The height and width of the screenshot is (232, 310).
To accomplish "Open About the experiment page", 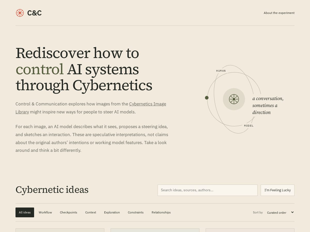I will pyautogui.click(x=279, y=13).
